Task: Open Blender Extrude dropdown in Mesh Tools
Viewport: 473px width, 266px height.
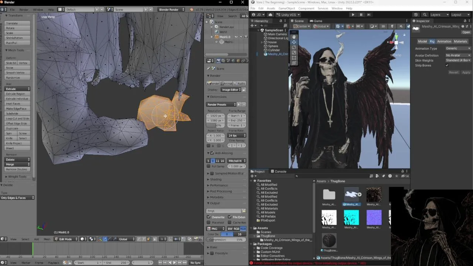Action: (17, 89)
